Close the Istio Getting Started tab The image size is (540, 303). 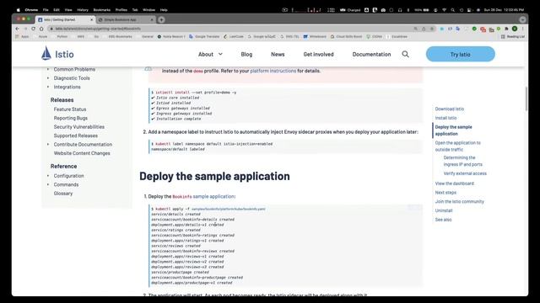[x=92, y=19]
